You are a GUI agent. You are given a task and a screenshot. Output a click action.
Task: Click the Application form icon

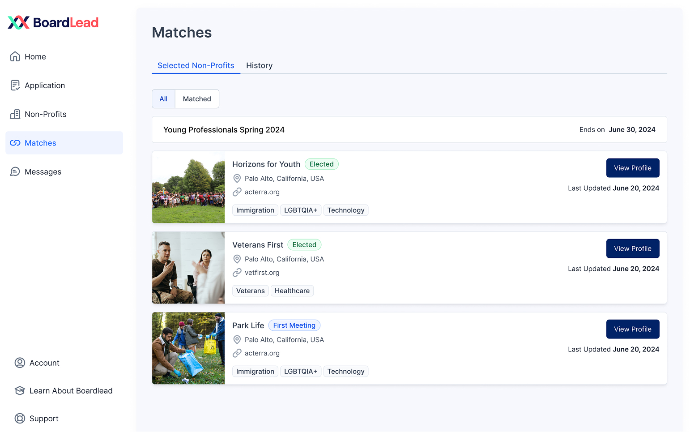15,86
